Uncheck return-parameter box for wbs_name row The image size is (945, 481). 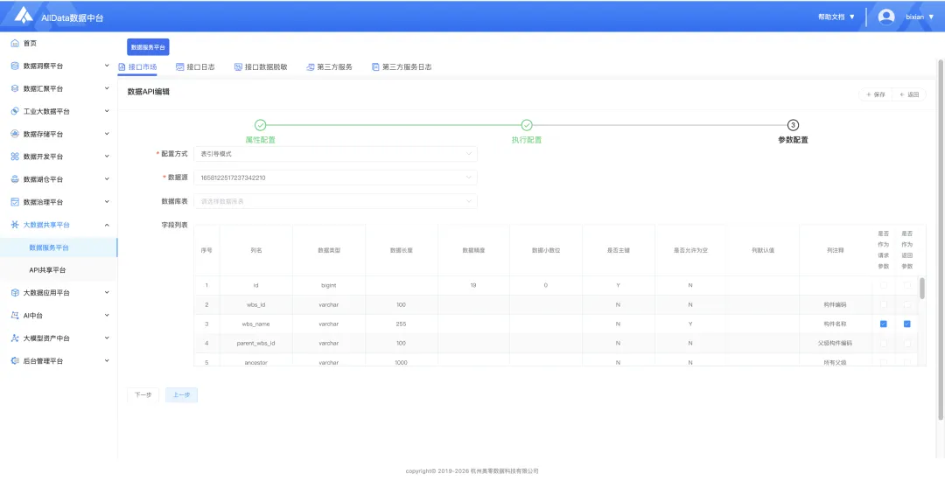tap(907, 324)
